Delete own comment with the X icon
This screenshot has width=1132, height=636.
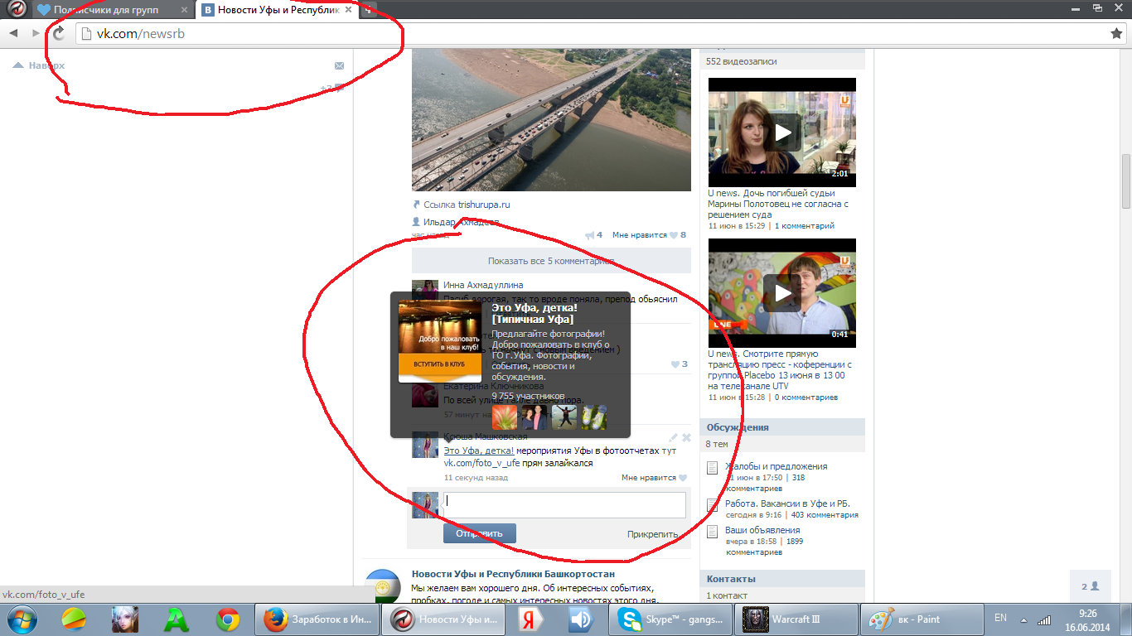pyautogui.click(x=686, y=437)
